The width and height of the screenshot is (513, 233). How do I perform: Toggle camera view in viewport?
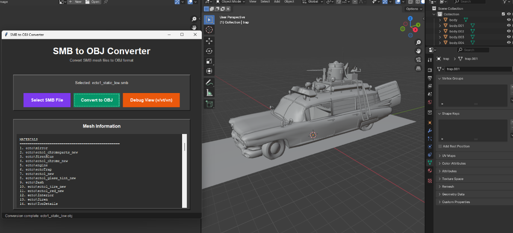click(x=419, y=60)
